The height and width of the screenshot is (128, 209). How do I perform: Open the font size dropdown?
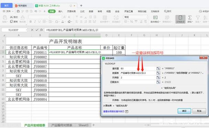[61, 17]
